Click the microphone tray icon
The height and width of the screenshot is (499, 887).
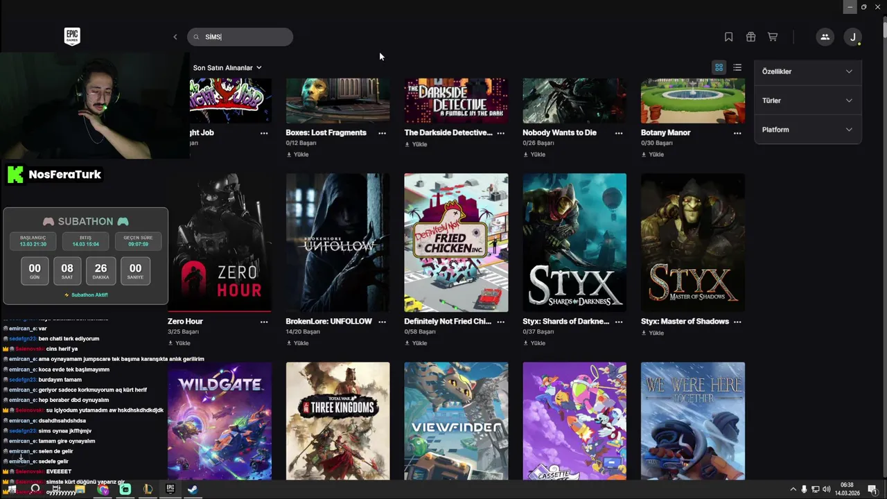pyautogui.click(x=804, y=489)
